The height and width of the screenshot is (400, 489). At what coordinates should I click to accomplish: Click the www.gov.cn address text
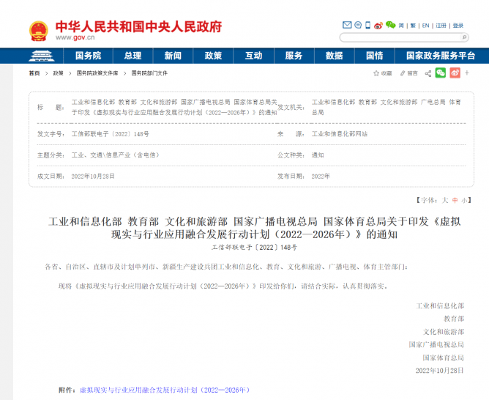click(75, 38)
